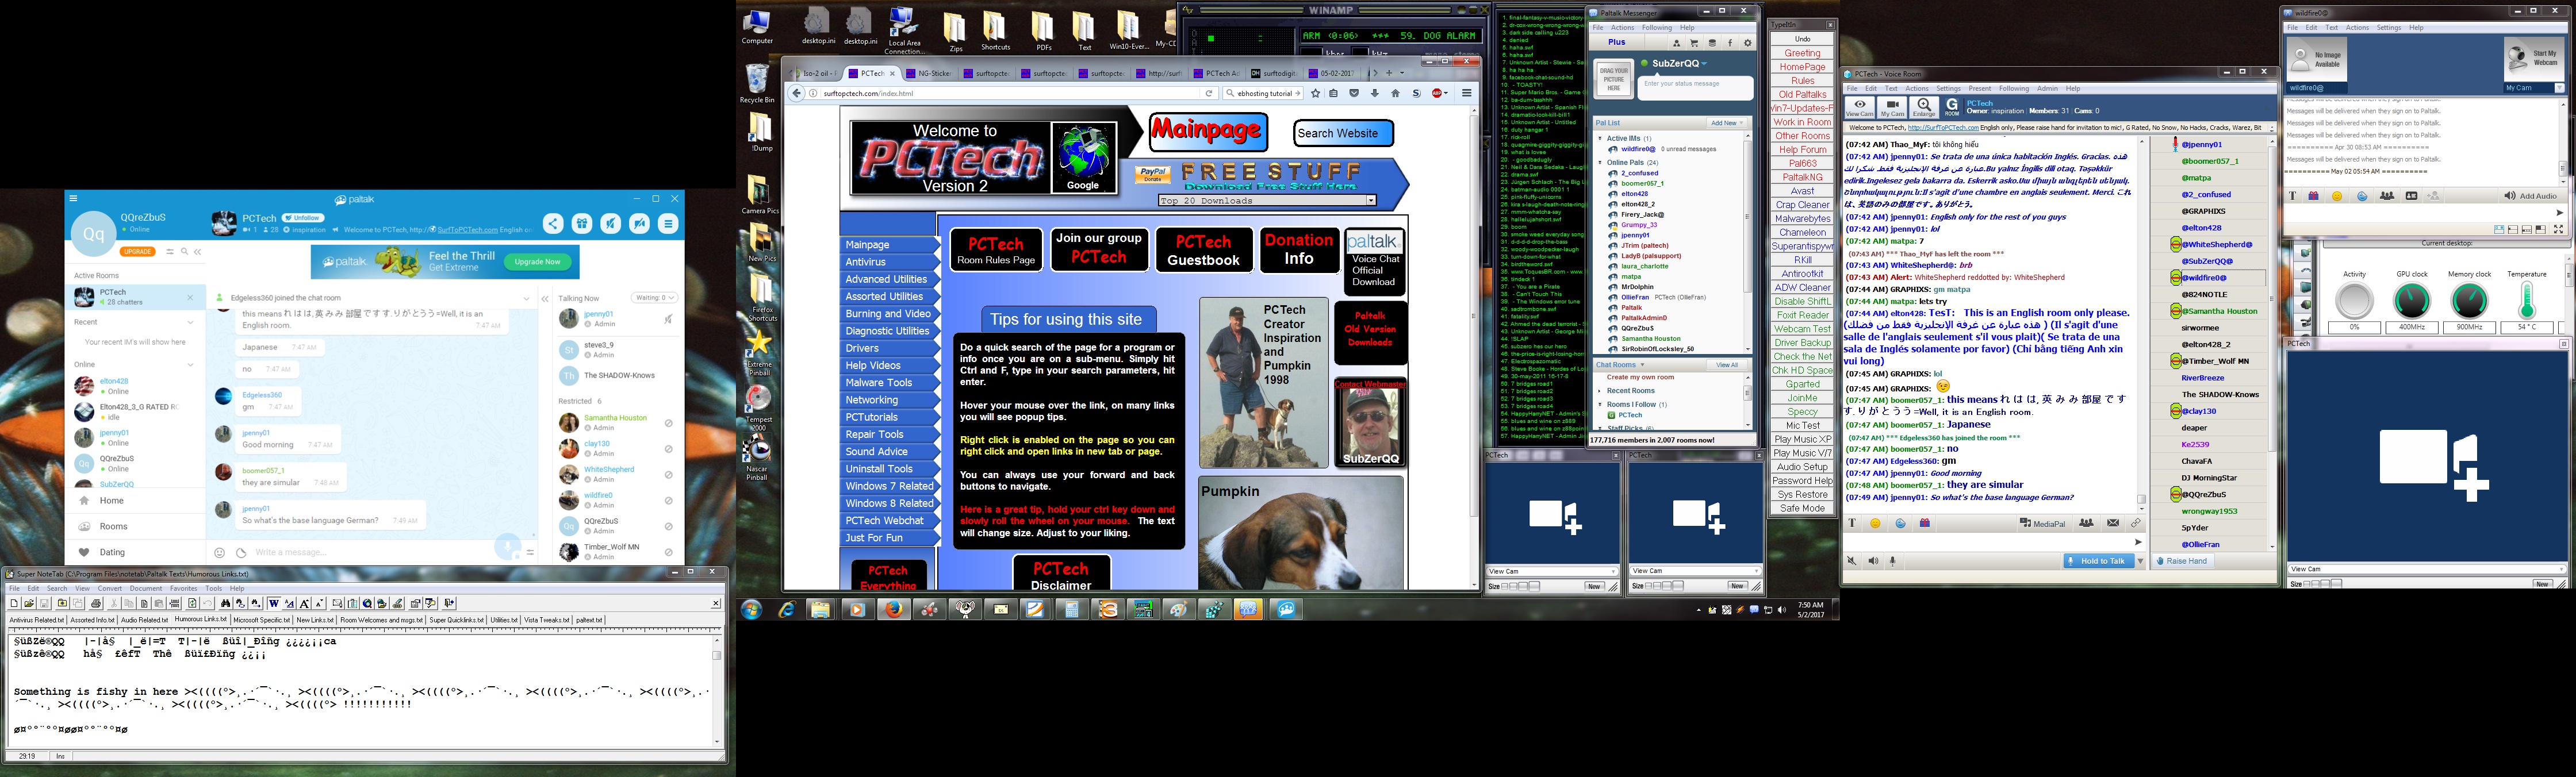Click the G Room icon in Voice Room toolbar
This screenshot has height=777, width=2576.
click(1952, 107)
